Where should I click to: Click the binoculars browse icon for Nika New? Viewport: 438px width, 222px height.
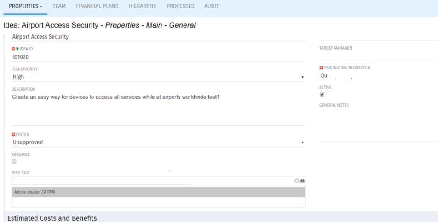point(302,181)
